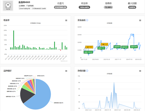
Task: Click the total profit $107060.29 badge
Action: [x=60, y=7]
